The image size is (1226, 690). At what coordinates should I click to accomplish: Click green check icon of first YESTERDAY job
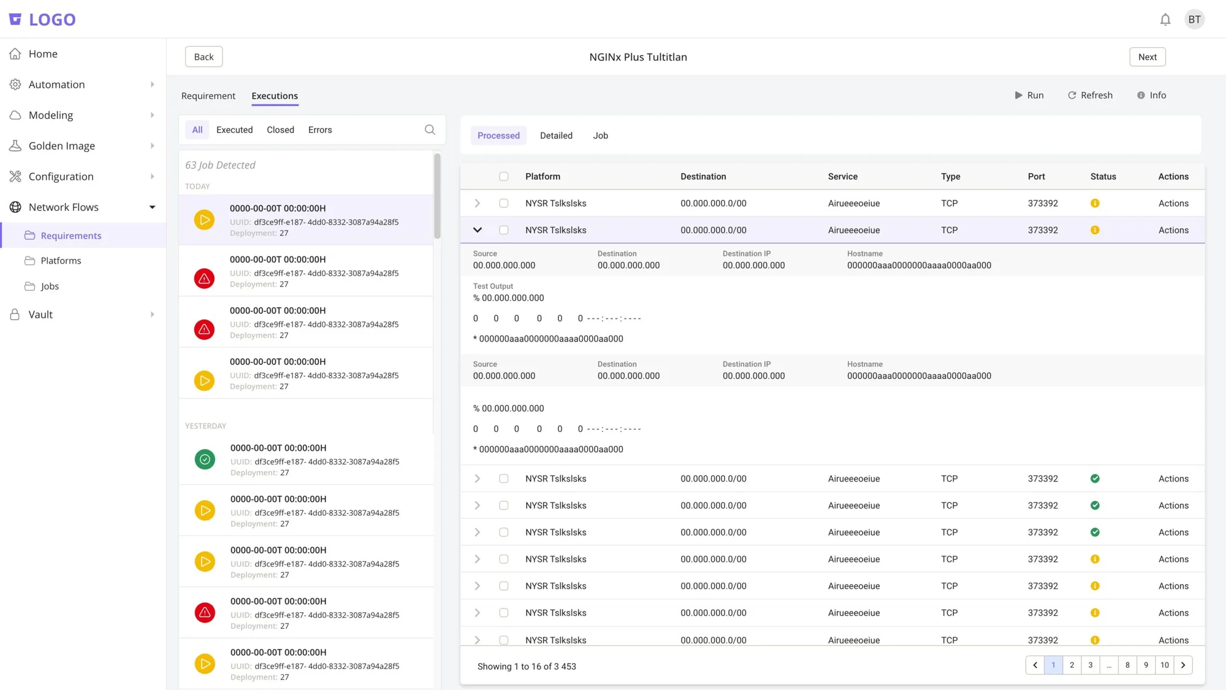[205, 459]
